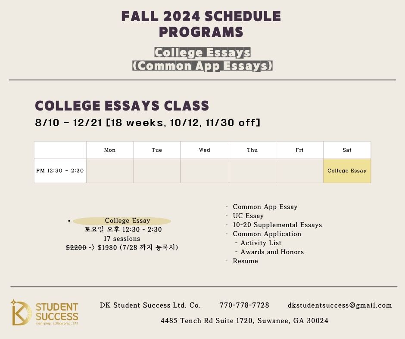Click the UC Essay list item

(248, 216)
